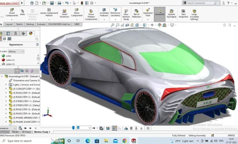Switch to the PropertyManager panel tab
The image size is (238, 144).
[x=8, y=33]
